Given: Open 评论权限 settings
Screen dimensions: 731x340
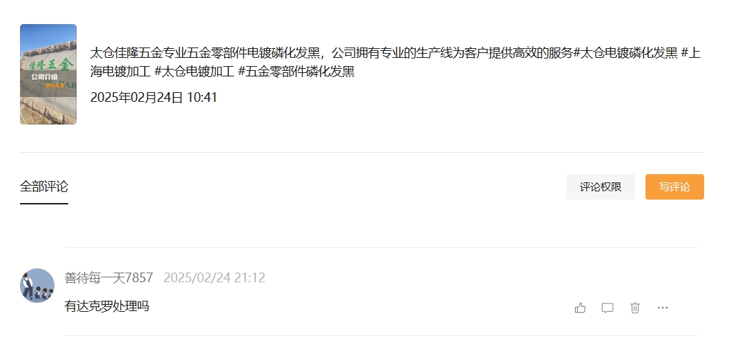Looking at the screenshot, I should tap(601, 187).
